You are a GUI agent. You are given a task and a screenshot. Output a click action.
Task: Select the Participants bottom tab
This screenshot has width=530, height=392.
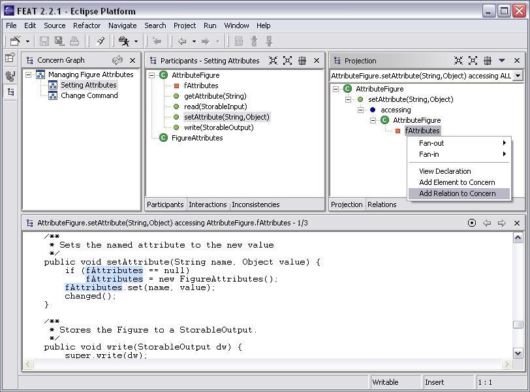[x=165, y=204]
